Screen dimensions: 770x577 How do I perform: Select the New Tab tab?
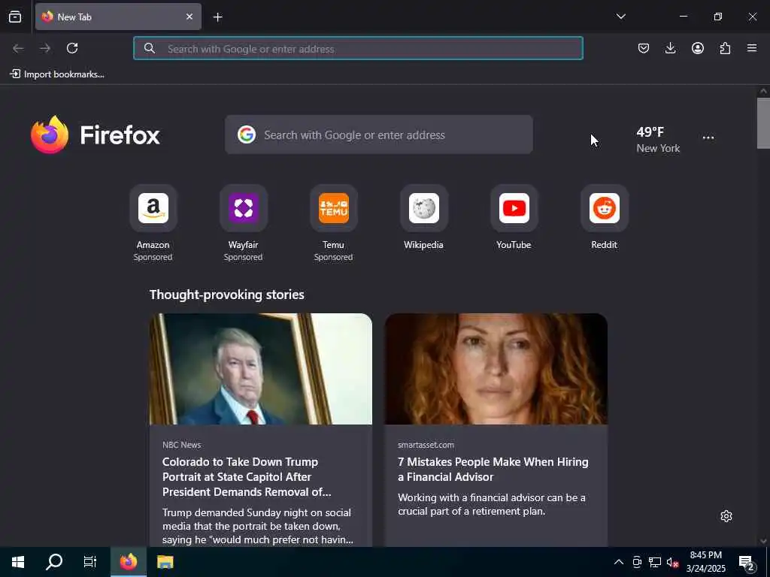118,17
